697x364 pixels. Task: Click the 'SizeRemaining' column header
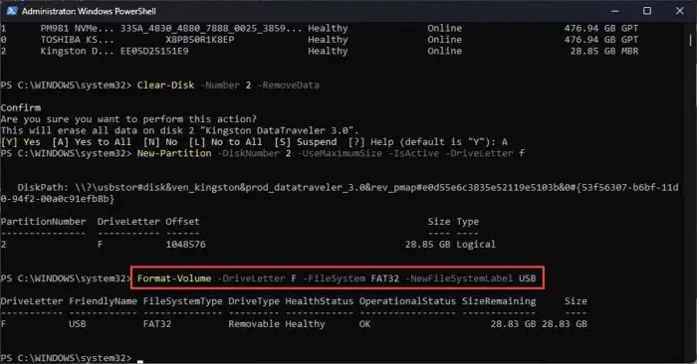499,301
